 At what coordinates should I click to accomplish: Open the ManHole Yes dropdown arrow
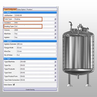[x=55, y=34]
